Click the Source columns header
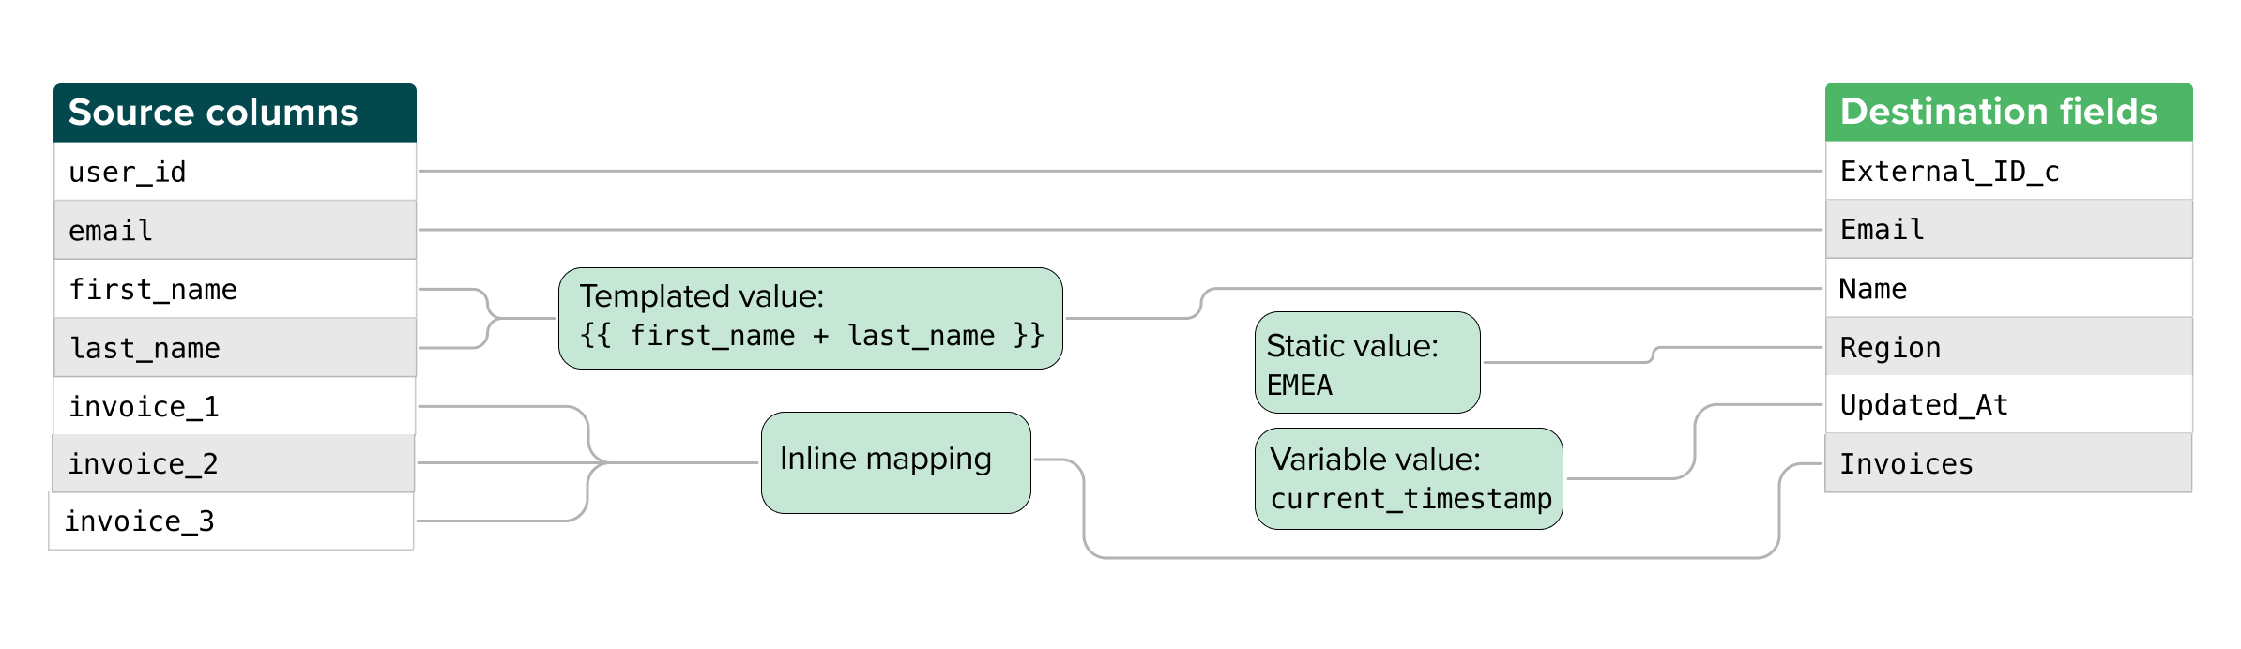2241x649 pixels. pos(235,113)
